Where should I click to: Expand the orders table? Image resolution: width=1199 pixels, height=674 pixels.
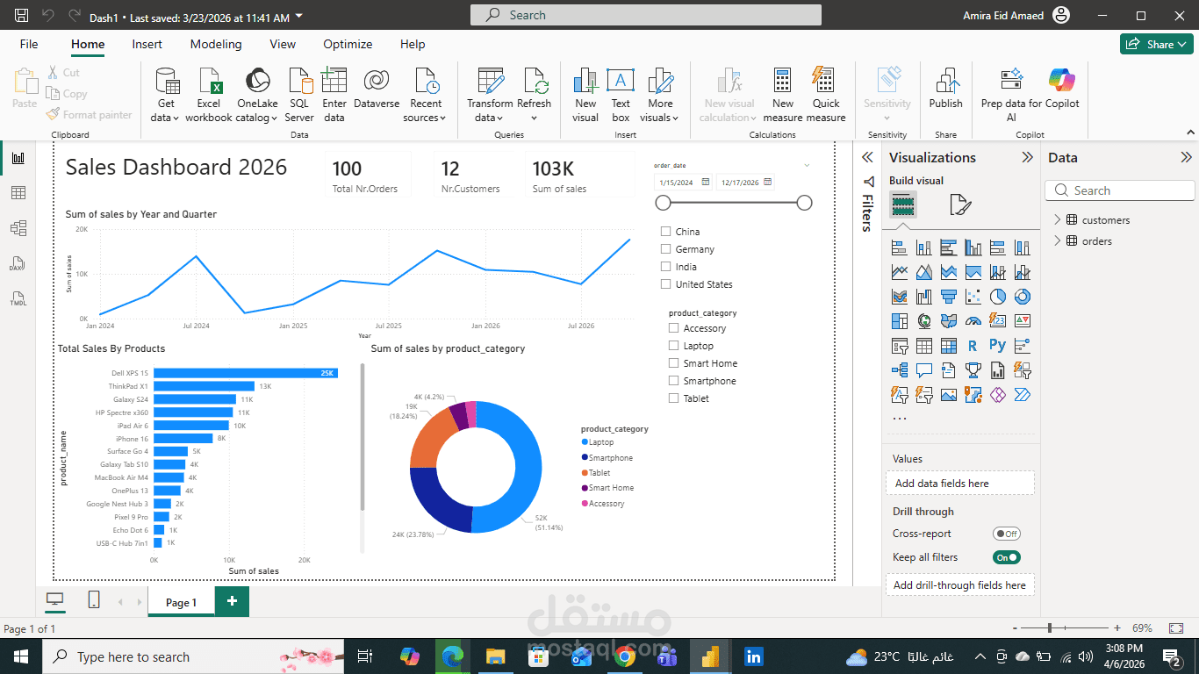point(1057,241)
